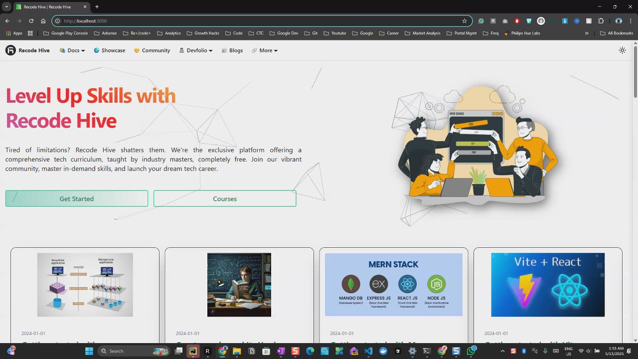
Task: Click the browser home icon
Action: pyautogui.click(x=43, y=21)
